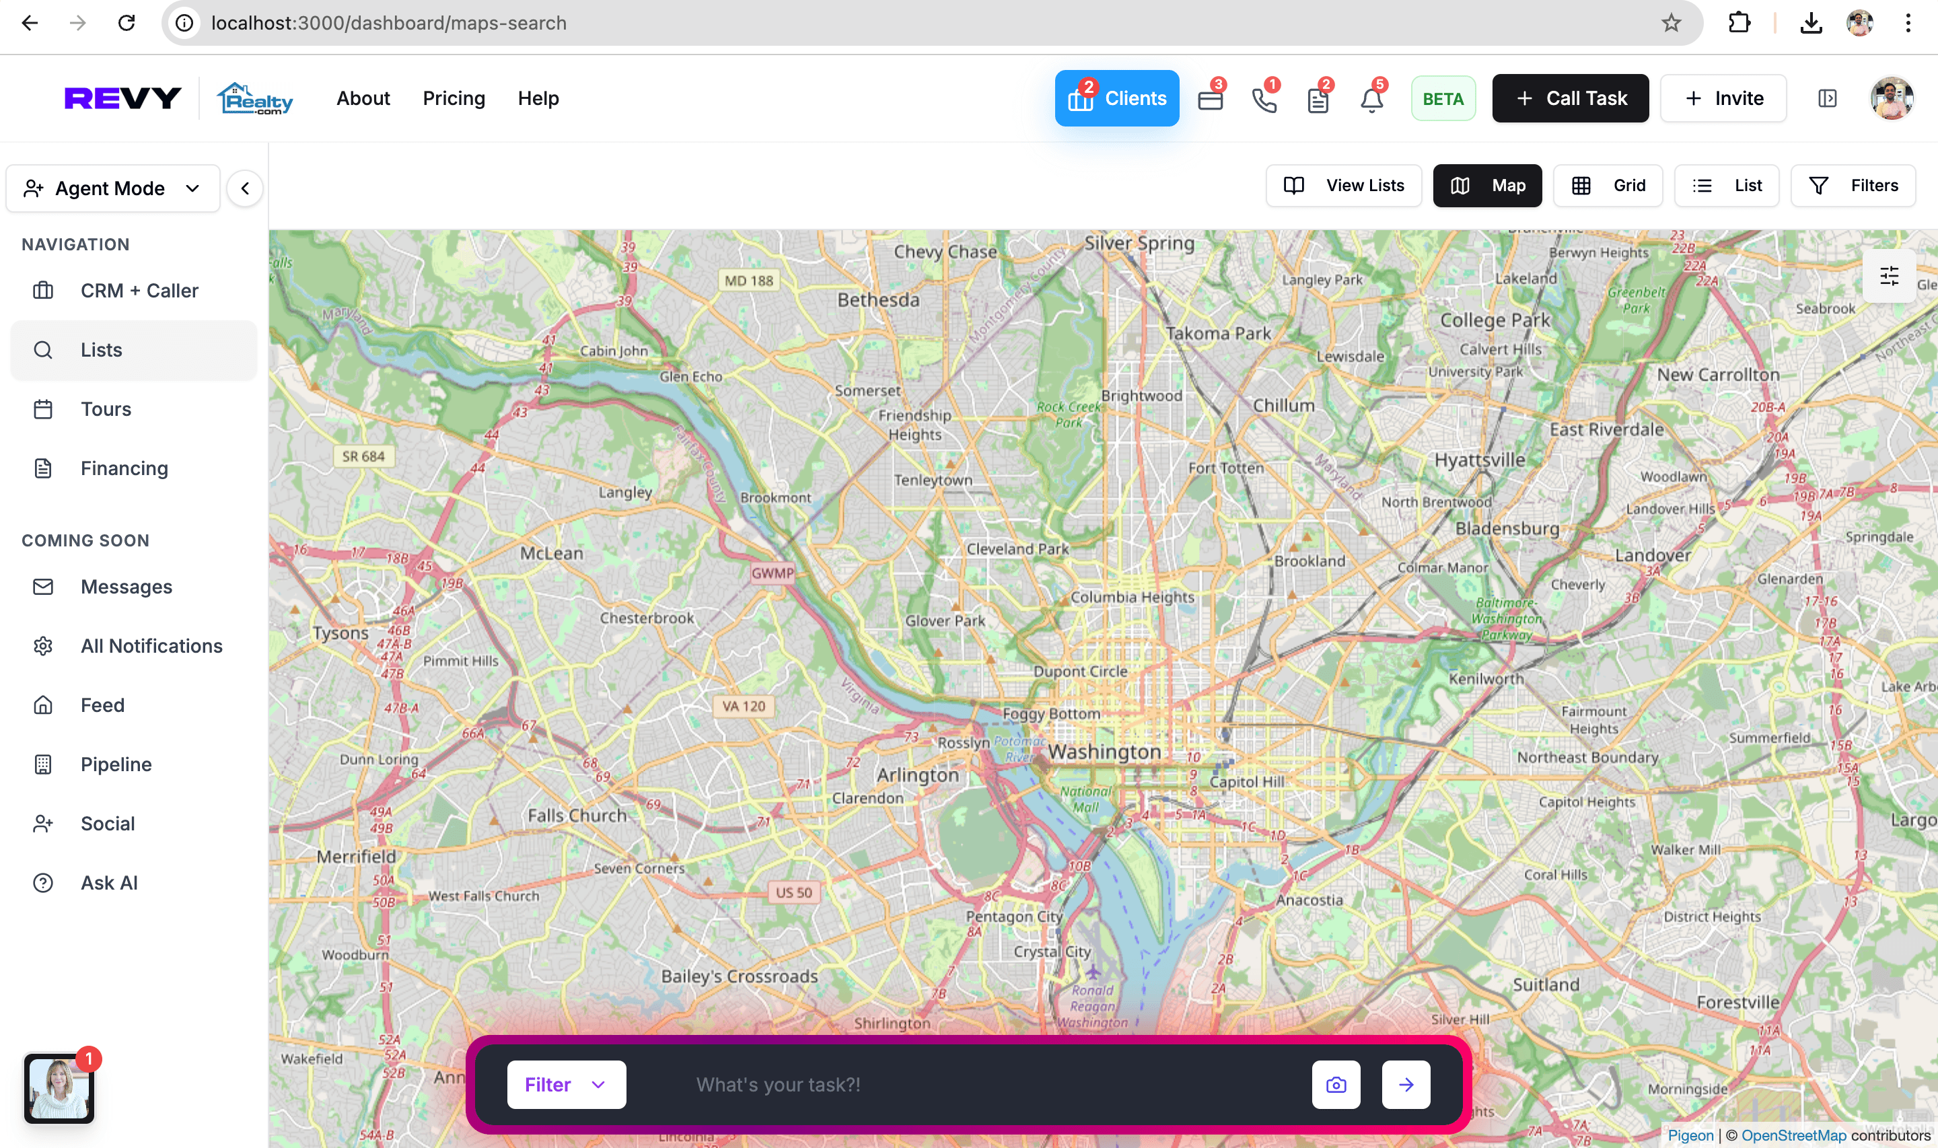
Task: Switch to List view
Action: pos(1726,186)
